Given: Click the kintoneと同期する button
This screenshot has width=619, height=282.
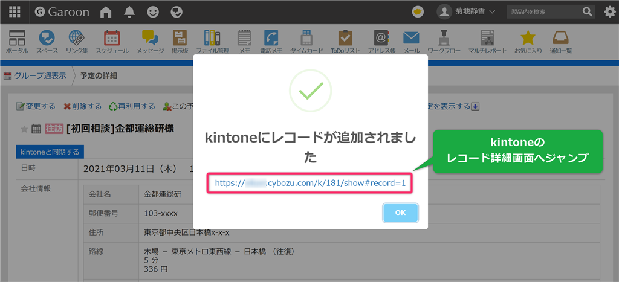Looking at the screenshot, I should click(x=50, y=152).
